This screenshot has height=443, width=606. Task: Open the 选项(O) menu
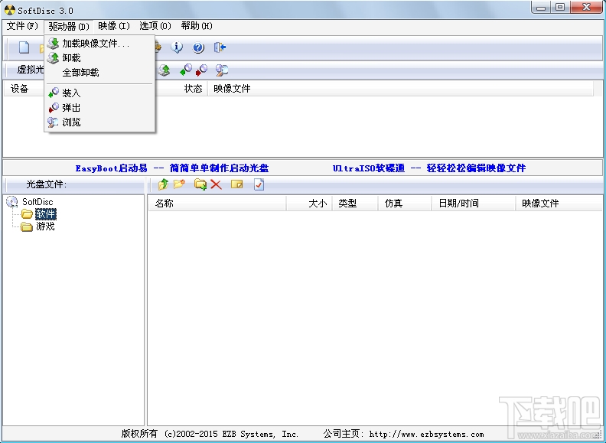[x=155, y=26]
